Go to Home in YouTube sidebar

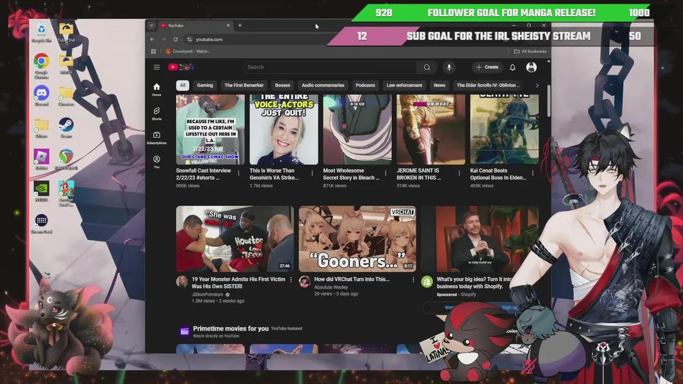[x=156, y=90]
